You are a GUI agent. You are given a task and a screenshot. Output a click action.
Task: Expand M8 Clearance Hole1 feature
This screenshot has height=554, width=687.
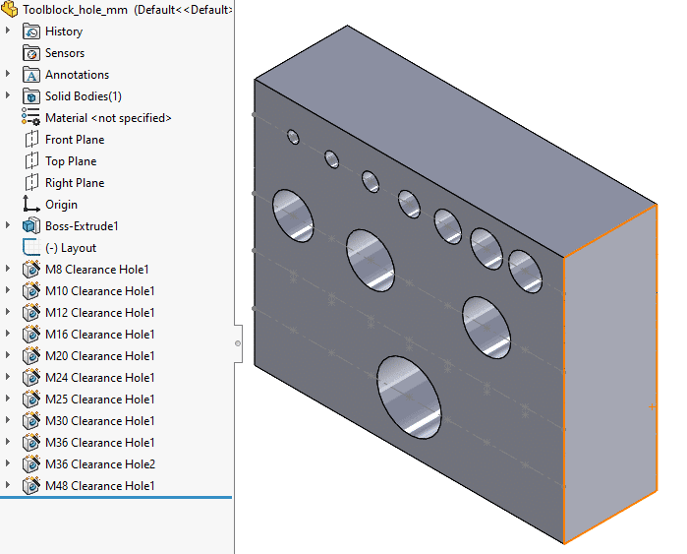pos(8,269)
